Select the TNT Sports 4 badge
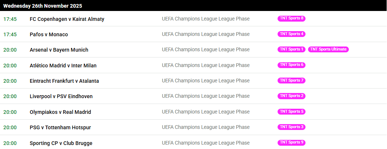The width and height of the screenshot is (387, 149). click(292, 34)
